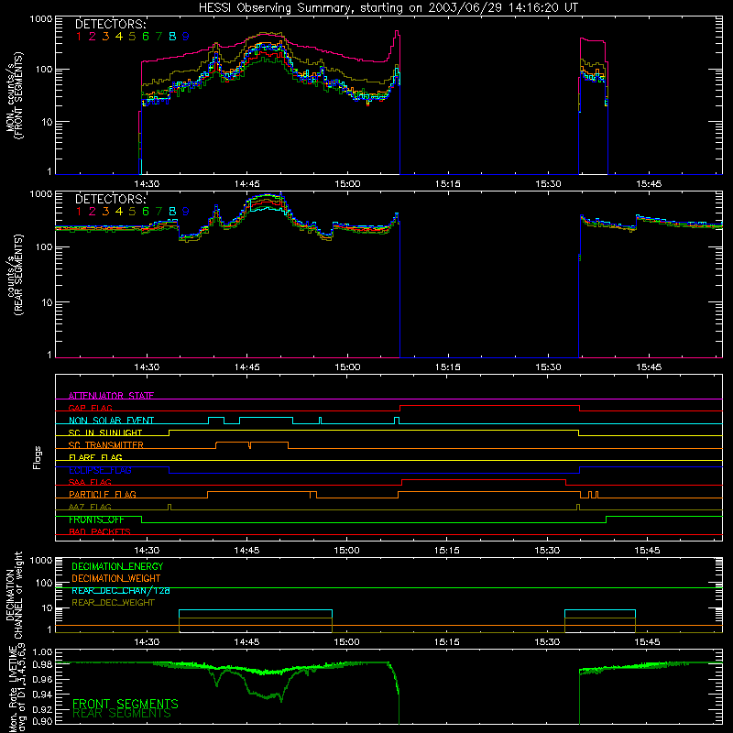This screenshot has height=733, width=733.
Task: Click 14:45 tick under front segments plot
Action: point(246,184)
